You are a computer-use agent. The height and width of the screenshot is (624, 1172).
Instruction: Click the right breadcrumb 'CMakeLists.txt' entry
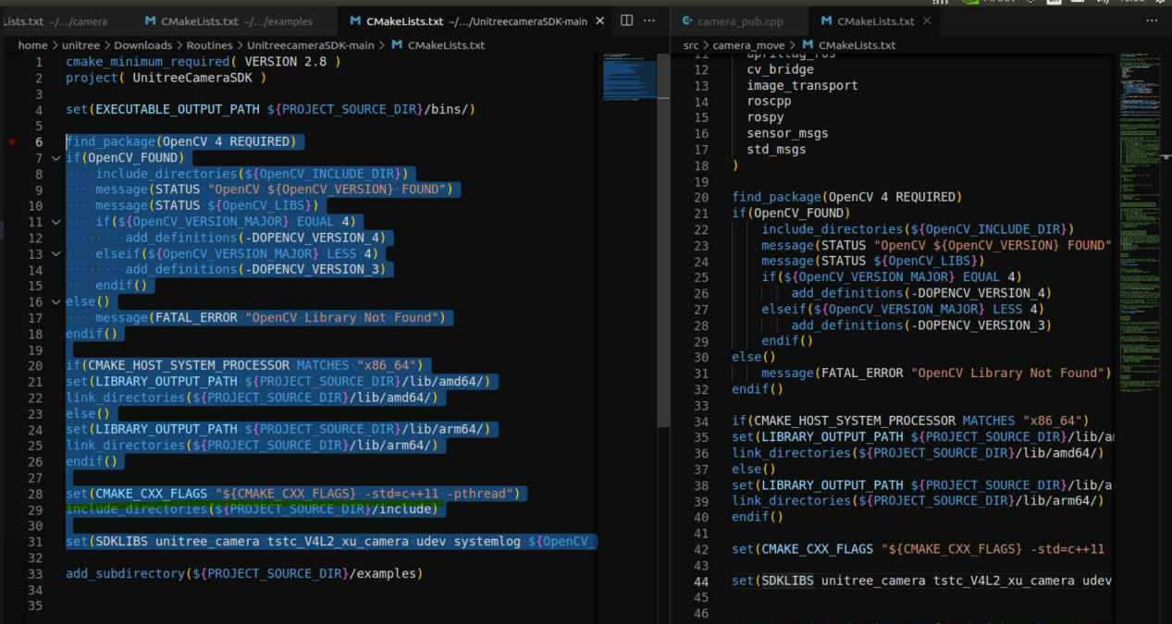tap(848, 45)
